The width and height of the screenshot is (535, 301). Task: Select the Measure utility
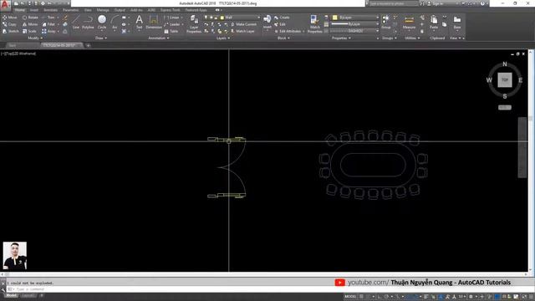click(409, 23)
